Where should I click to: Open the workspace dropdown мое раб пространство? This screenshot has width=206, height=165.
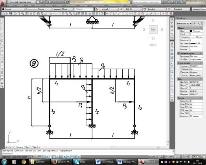tap(22, 2)
